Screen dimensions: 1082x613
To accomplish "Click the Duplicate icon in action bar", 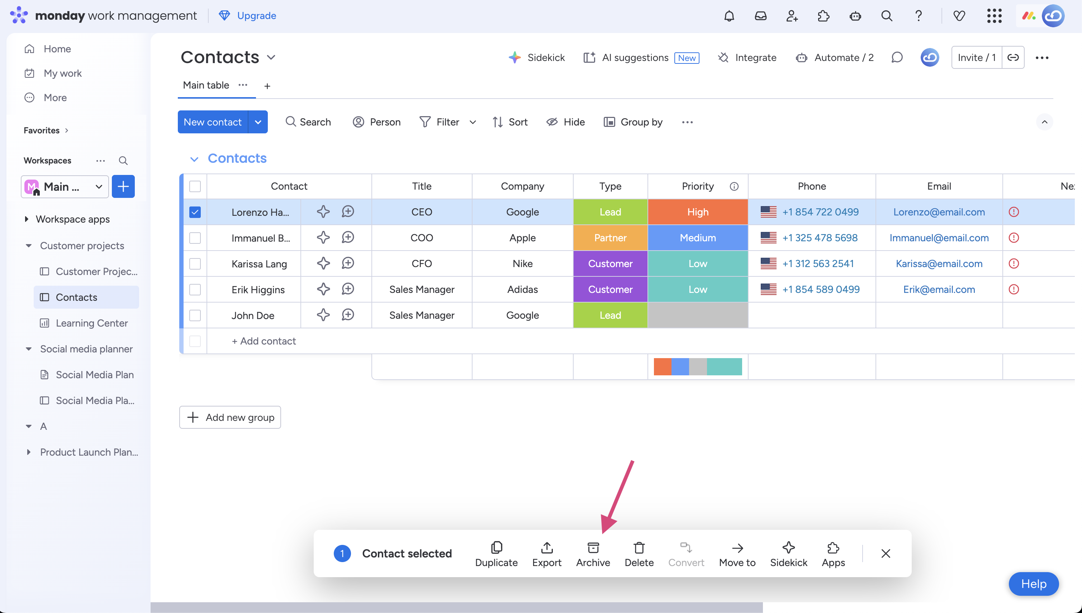I will point(497,548).
